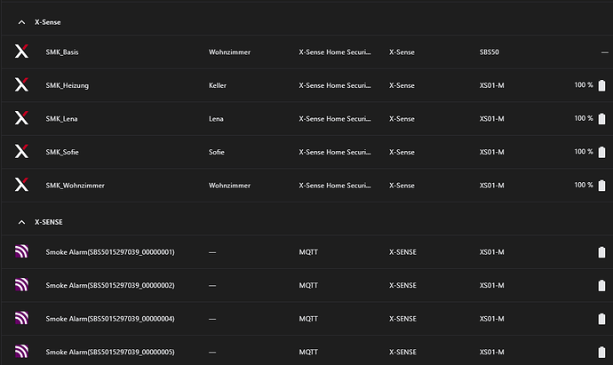
Task: Click X-Sense manufacturer in SMK_Heizung row
Action: click(402, 85)
